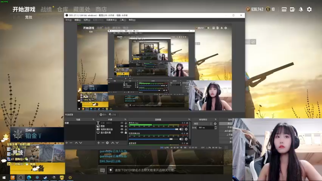Toggle lock on video capture device source
This screenshot has height=181, width=322.
[126, 129]
